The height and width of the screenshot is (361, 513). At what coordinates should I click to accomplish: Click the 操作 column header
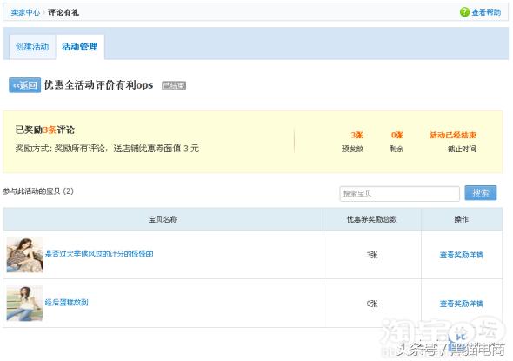click(461, 219)
